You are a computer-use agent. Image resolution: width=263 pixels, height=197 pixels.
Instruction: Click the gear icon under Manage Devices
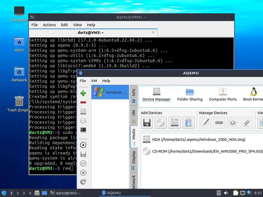(233, 123)
